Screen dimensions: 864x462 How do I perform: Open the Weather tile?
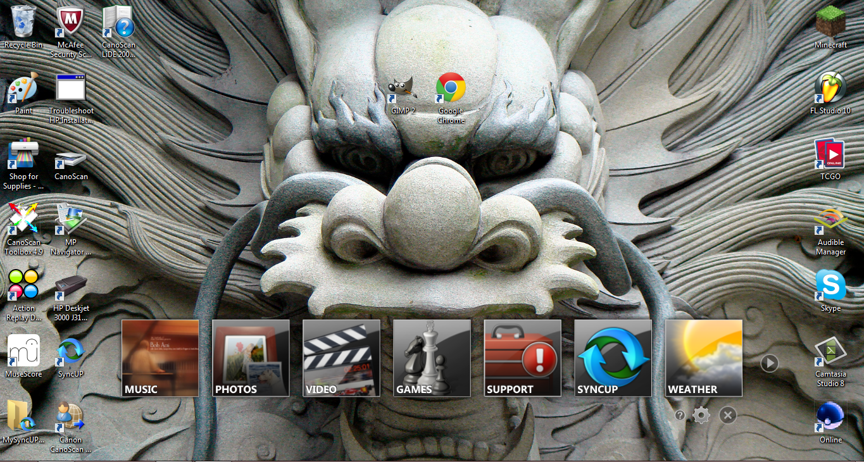pos(703,358)
